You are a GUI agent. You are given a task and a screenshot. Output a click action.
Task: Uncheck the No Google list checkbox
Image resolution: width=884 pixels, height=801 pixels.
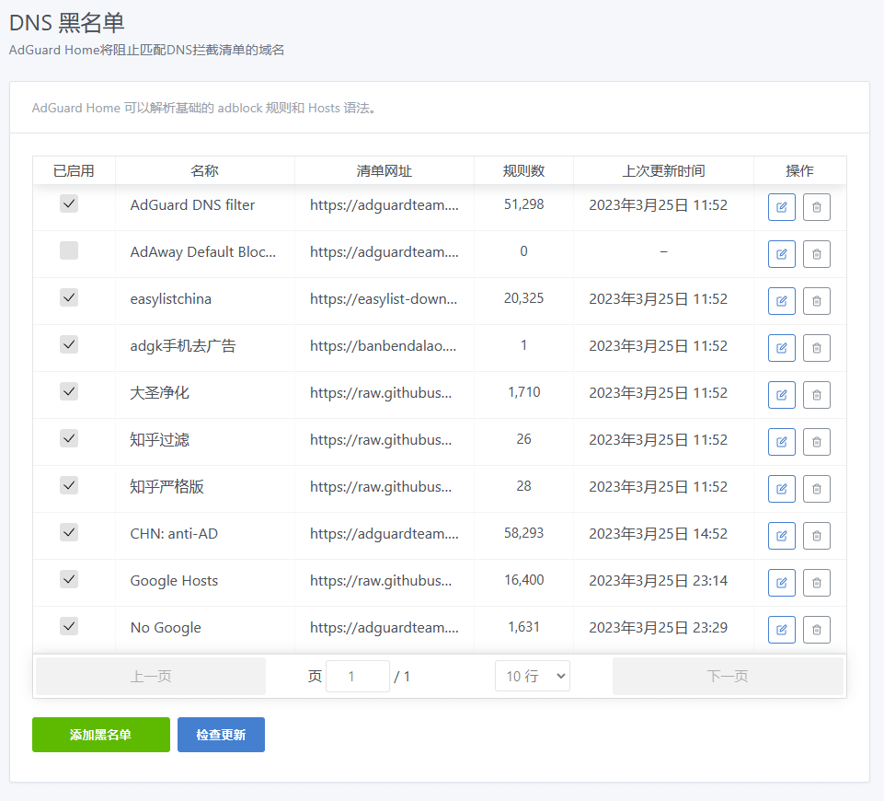69,626
